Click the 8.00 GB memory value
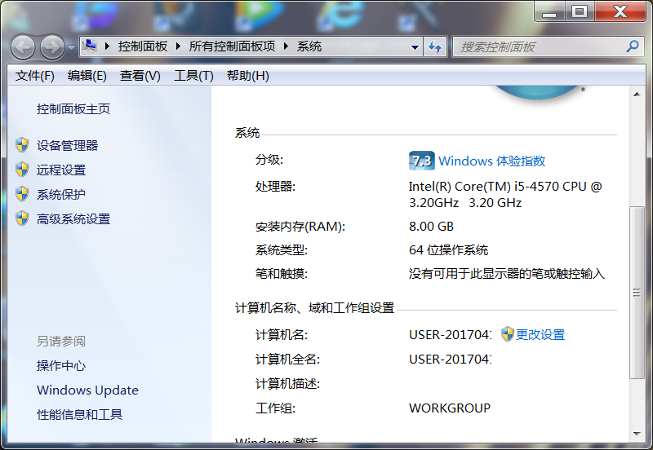 point(431,227)
